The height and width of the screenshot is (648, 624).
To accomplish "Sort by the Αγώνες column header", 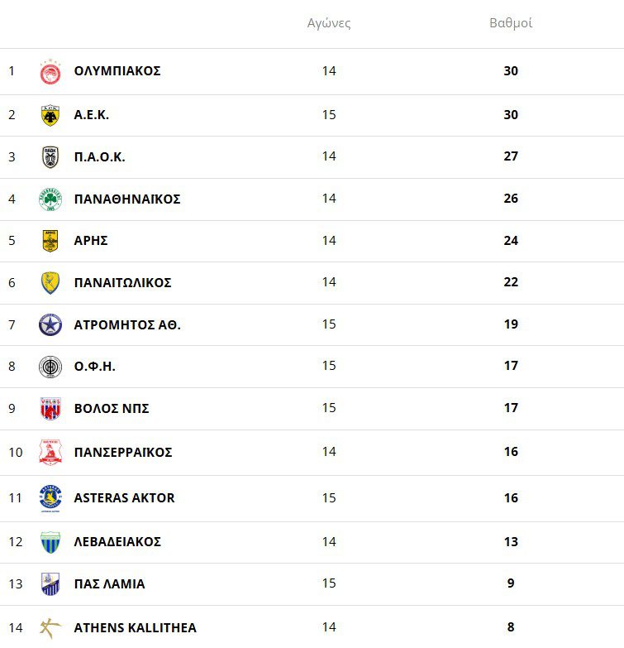I will (329, 23).
